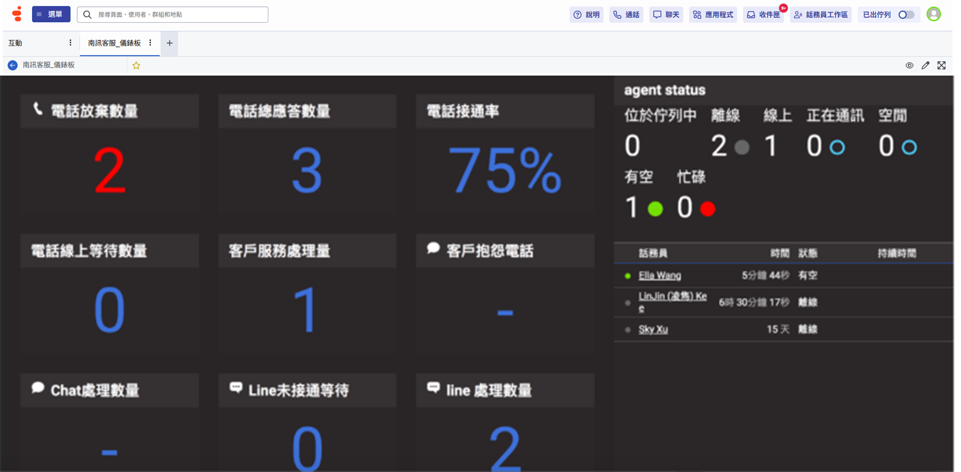Switch to the 互動 tab
Viewport: 961px width, 472px height.
click(16, 43)
